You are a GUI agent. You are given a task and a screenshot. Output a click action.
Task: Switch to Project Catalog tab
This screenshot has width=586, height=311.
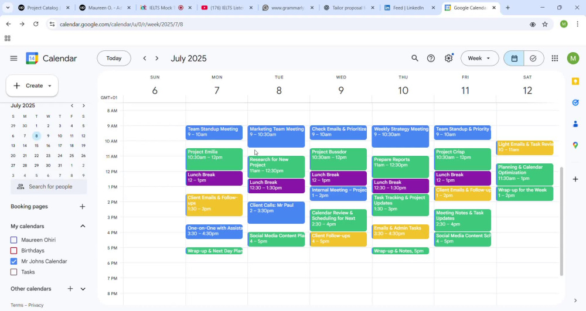click(44, 8)
